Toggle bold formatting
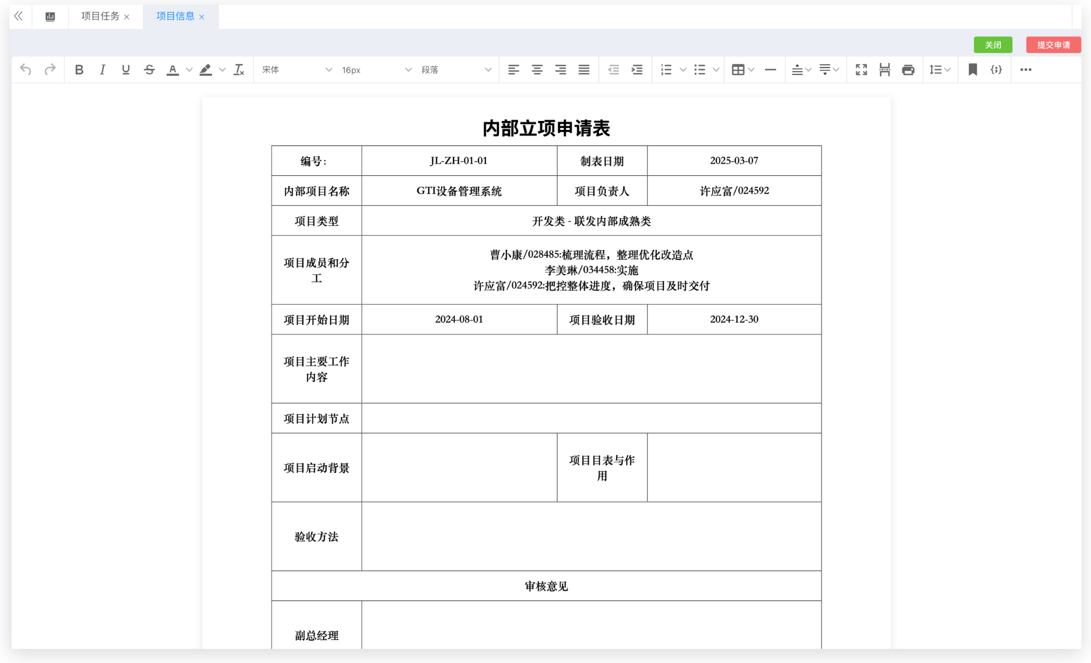Viewport: 1091px width, 663px height. 79,70
